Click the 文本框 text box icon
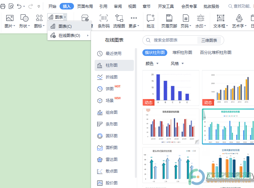 (221, 18)
